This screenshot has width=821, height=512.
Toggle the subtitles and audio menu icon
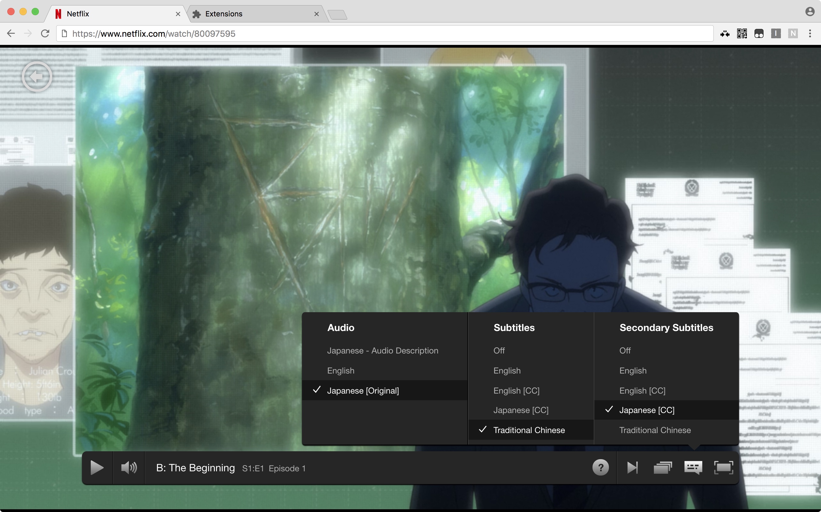point(693,468)
